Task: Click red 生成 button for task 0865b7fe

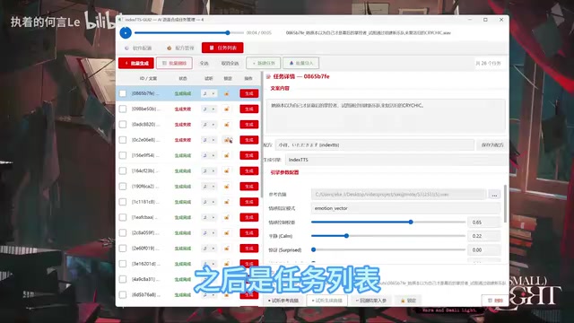Action: pos(249,93)
